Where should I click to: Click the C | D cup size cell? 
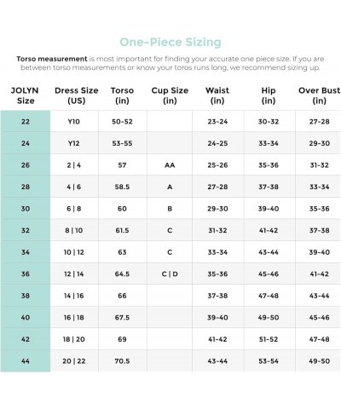(170, 274)
